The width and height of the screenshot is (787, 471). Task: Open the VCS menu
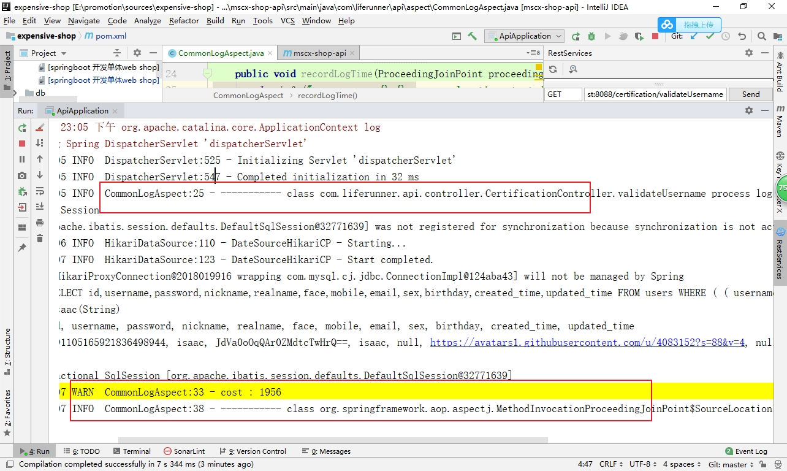(287, 20)
